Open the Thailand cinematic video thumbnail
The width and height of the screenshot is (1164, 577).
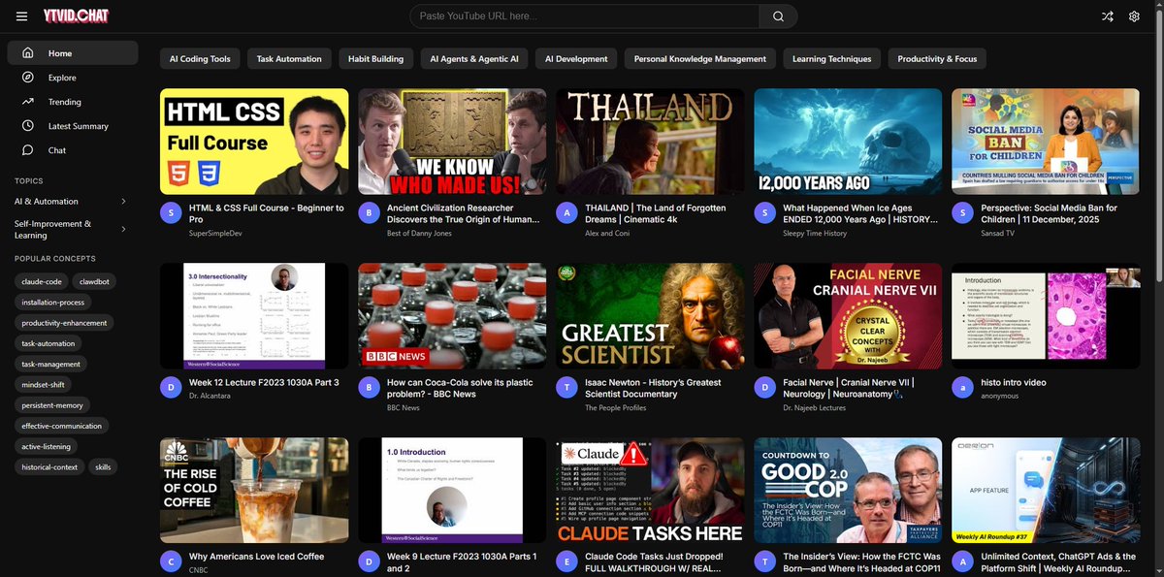pyautogui.click(x=650, y=142)
